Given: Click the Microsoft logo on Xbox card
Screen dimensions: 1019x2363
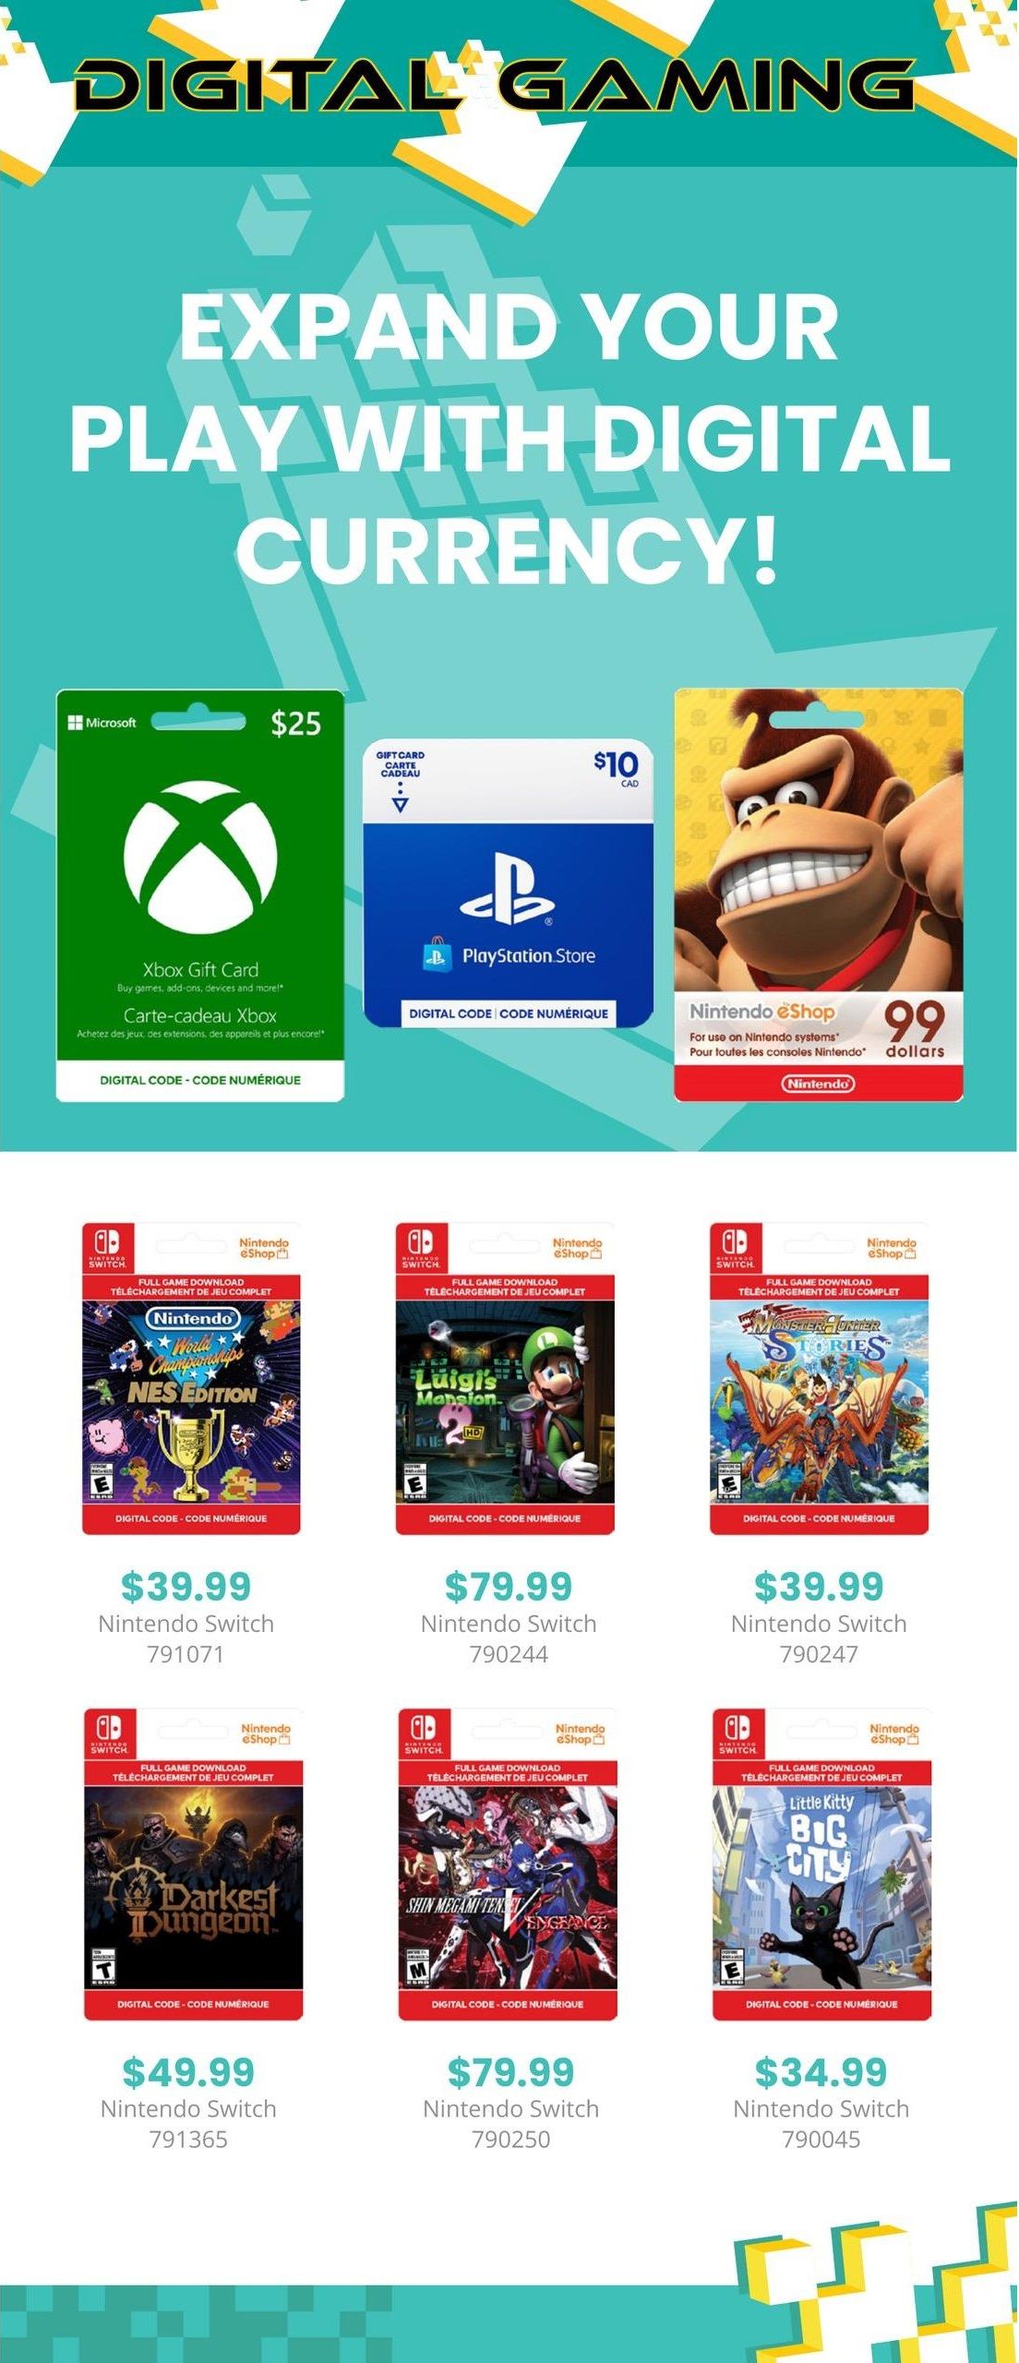Looking at the screenshot, I should click(102, 723).
